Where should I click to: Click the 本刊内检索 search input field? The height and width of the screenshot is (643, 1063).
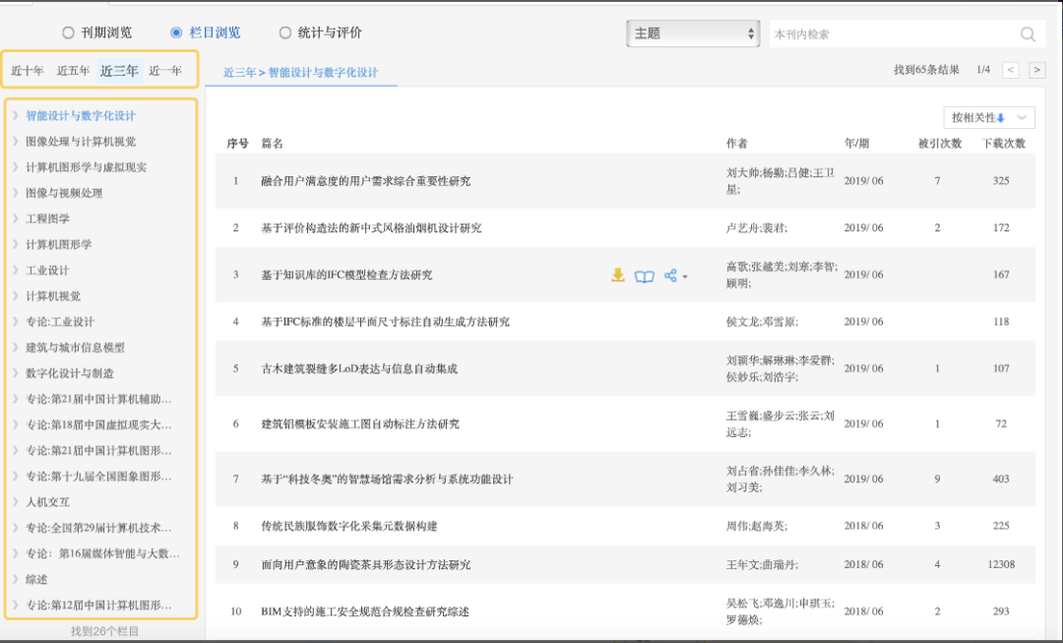(892, 33)
